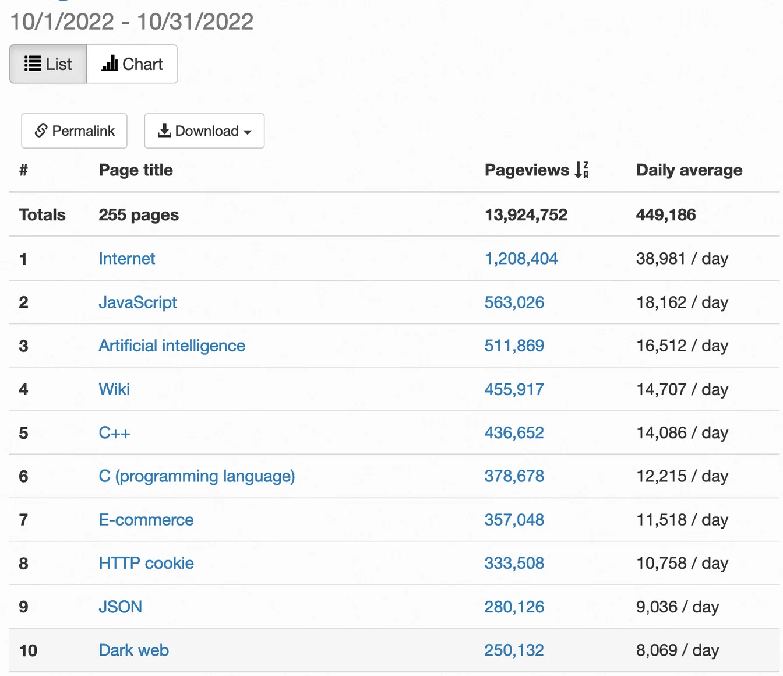The width and height of the screenshot is (783, 676).
Task: Select the List view tab
Action: 48,64
